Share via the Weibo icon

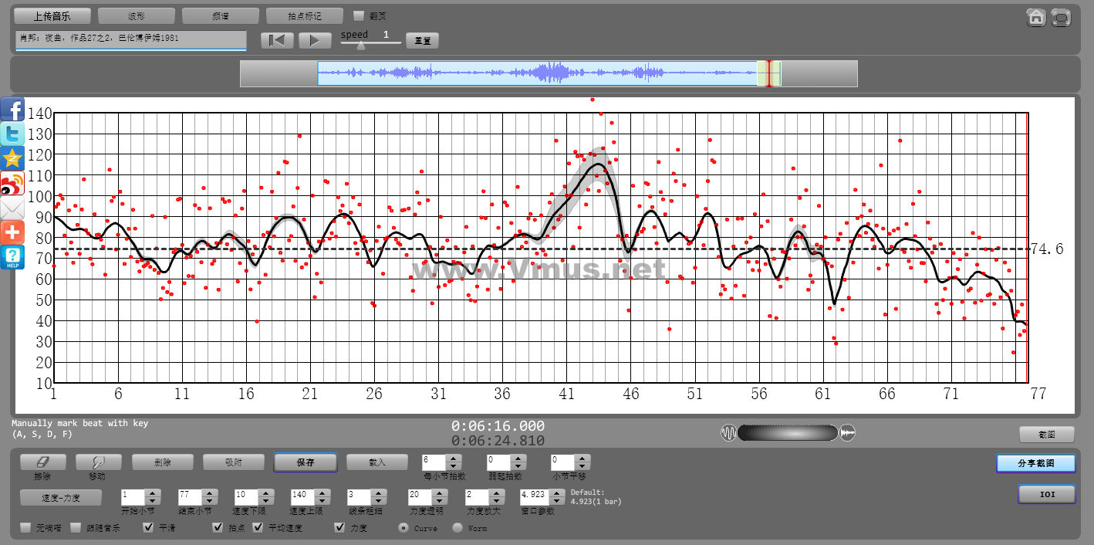click(x=12, y=184)
